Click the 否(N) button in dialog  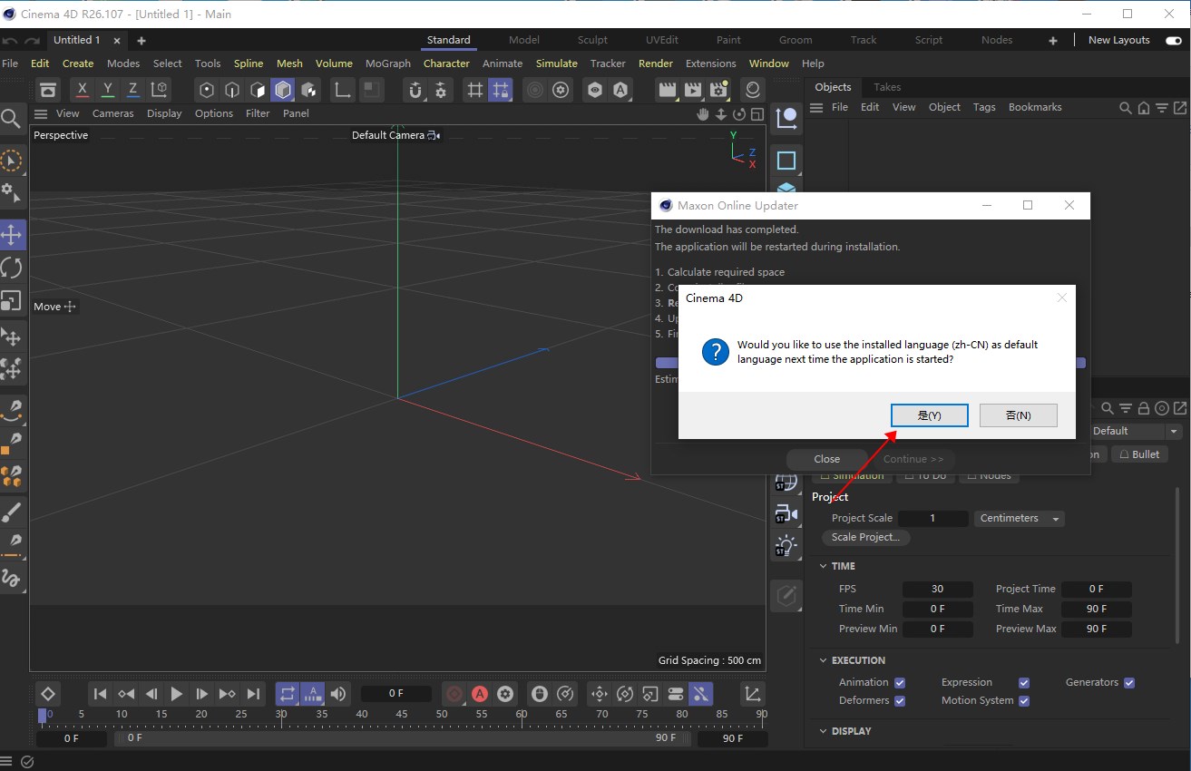(x=1018, y=415)
